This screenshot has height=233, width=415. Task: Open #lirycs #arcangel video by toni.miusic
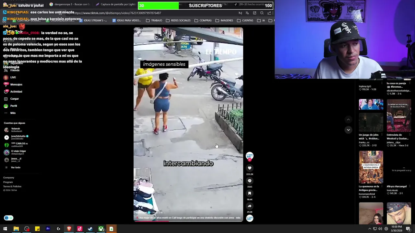[x=399, y=167]
